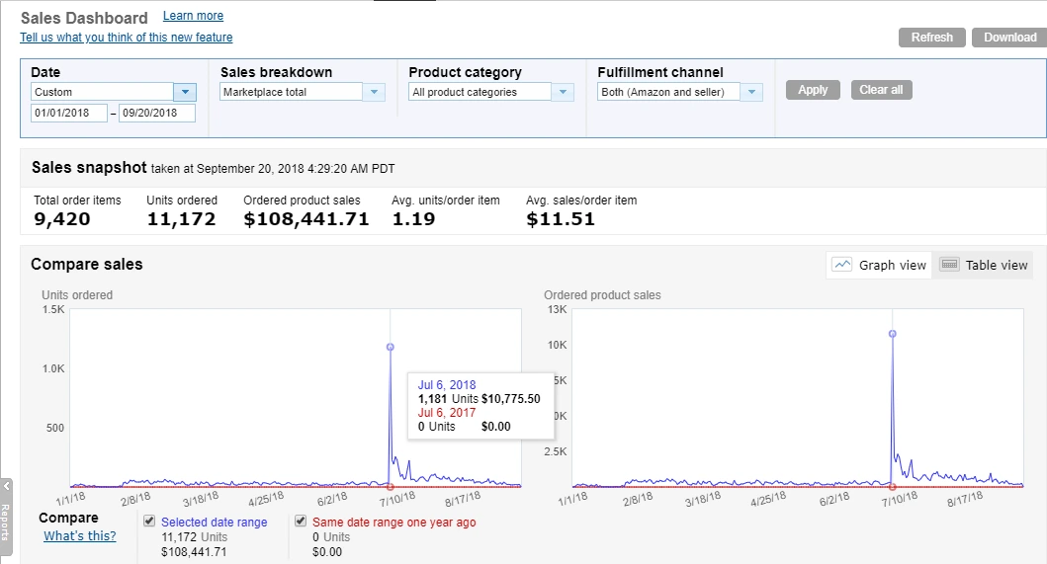Image resolution: width=1047 pixels, height=564 pixels.
Task: Click the start date field 01/01/2018
Action: tap(69, 113)
